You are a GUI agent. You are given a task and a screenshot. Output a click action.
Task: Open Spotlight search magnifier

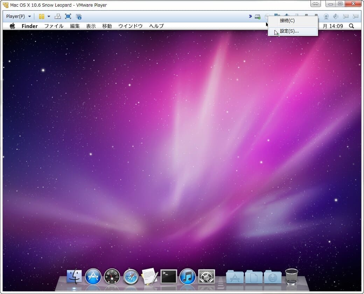351,26
